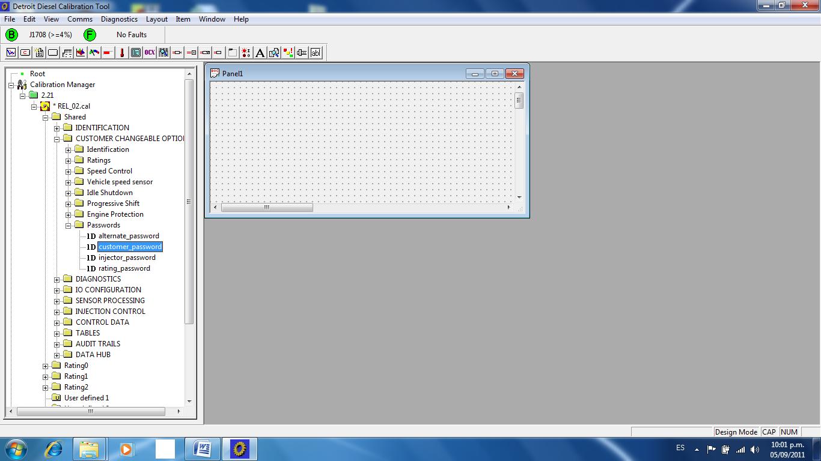Pick the colored arc gauge dial tool
Viewport: 821px width, 461px height.
(x=94, y=52)
